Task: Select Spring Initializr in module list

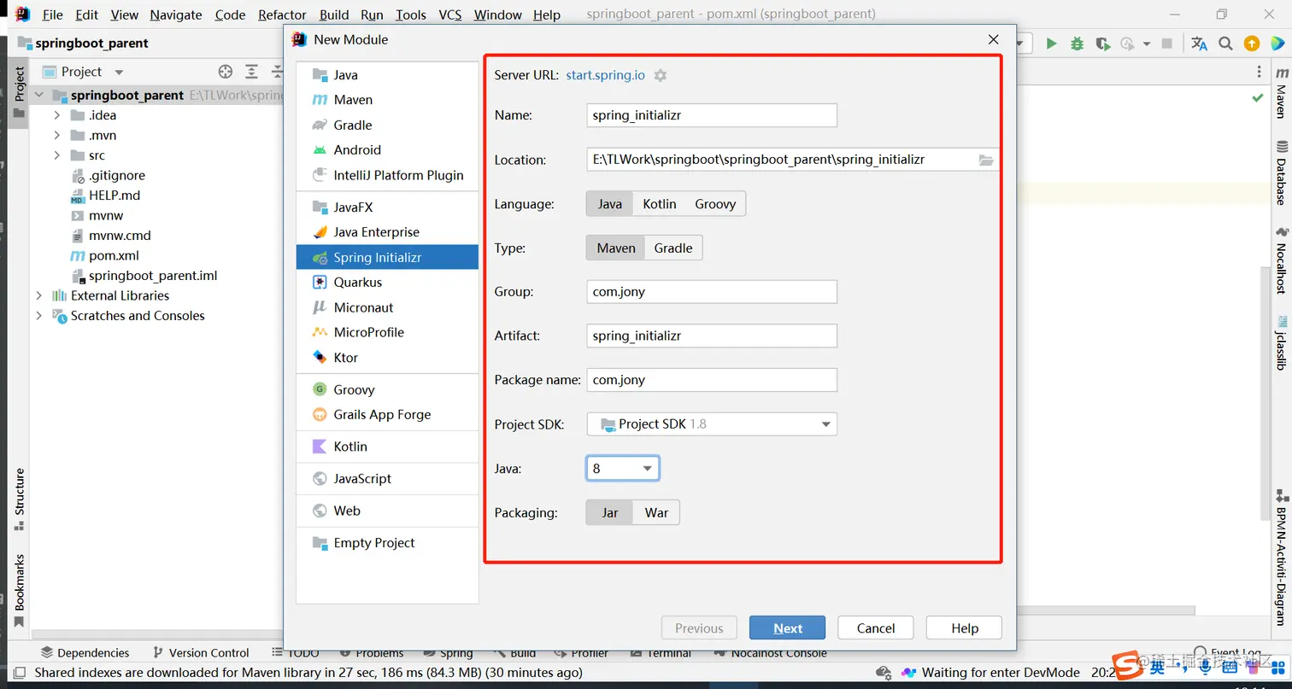Action: pos(387,257)
